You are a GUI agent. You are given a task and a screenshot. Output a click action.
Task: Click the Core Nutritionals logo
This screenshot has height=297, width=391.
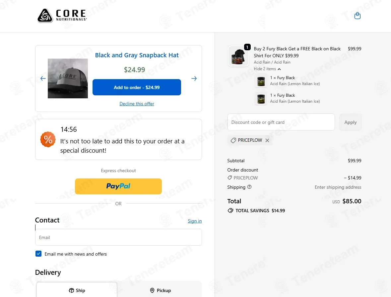tap(62, 16)
